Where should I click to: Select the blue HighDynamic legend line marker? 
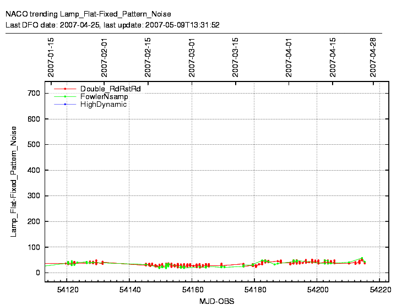(65, 104)
